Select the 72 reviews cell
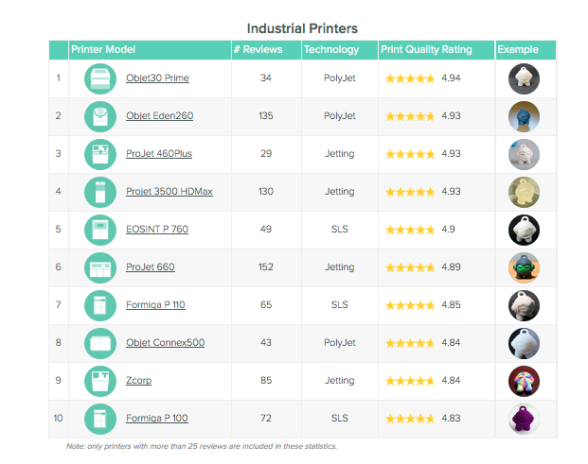 point(266,418)
